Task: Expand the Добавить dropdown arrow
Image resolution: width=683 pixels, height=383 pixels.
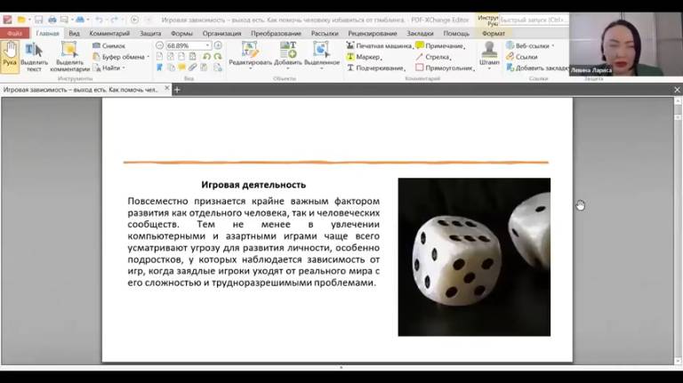Action: [x=288, y=68]
